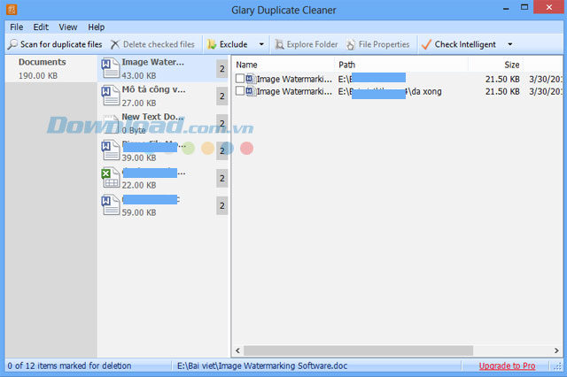Click the status text 0 of 12 items marked
Image resolution: width=567 pixels, height=377 pixels.
[69, 365]
